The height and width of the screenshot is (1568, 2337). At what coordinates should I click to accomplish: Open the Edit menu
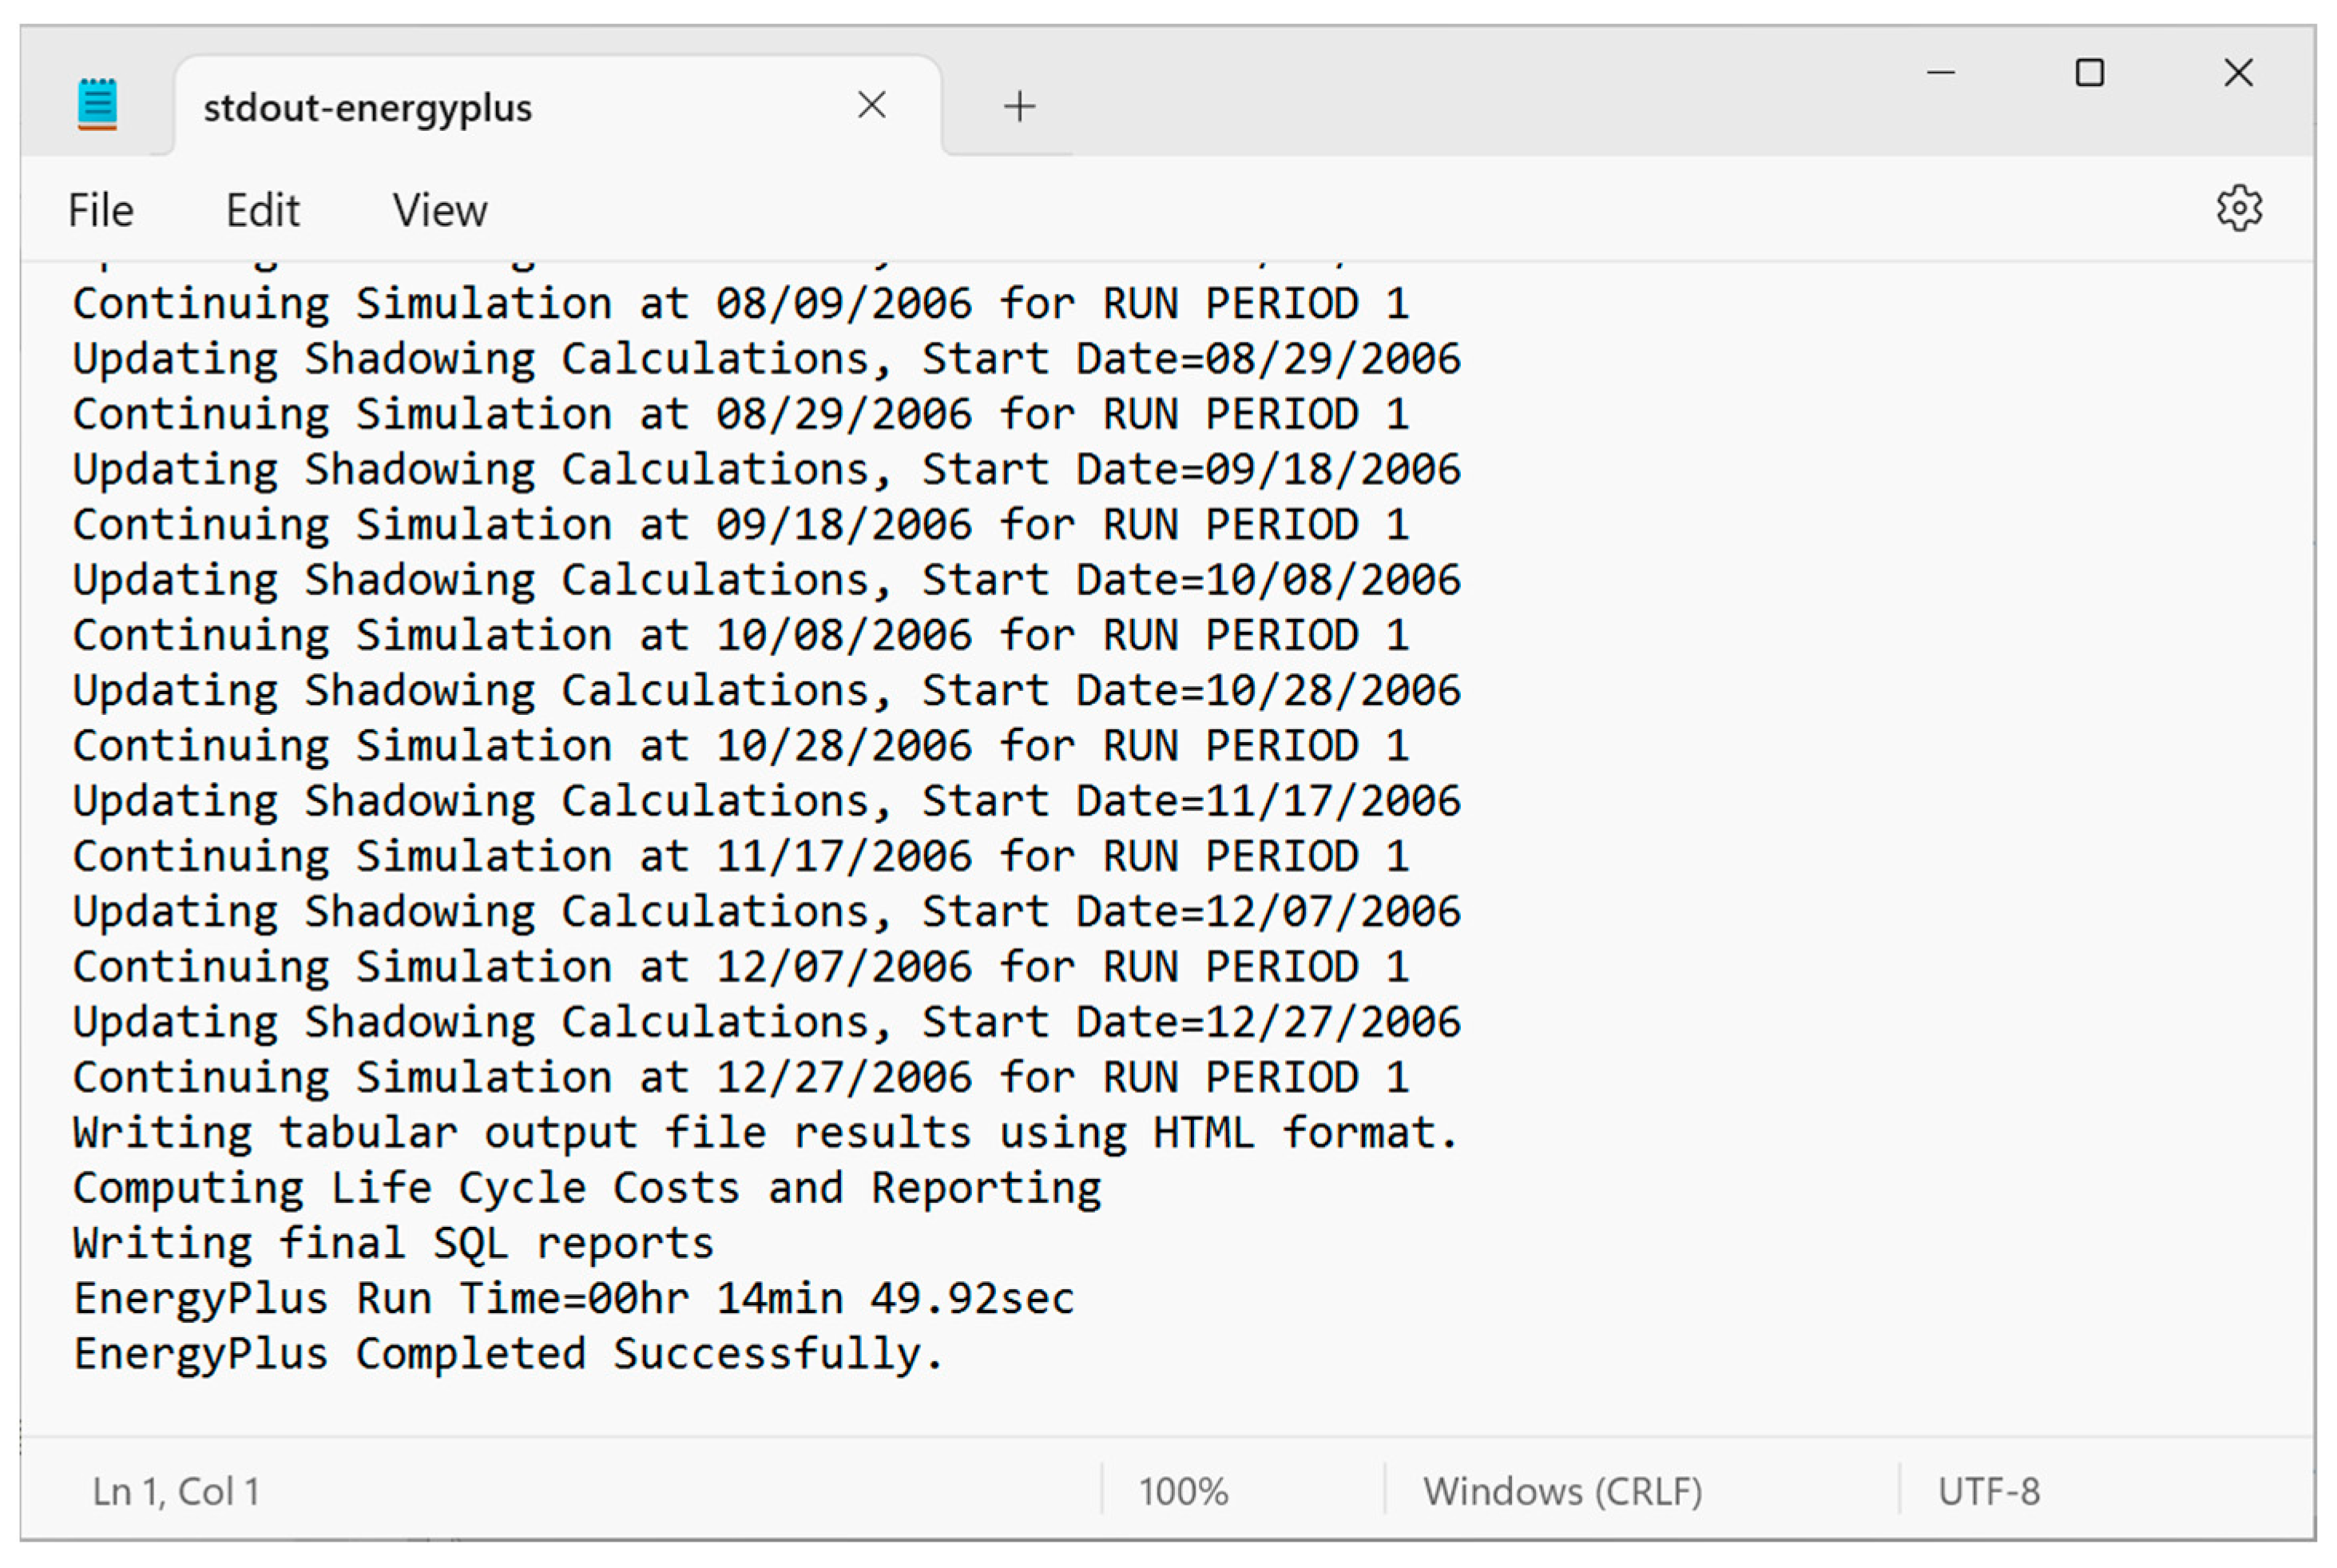tap(262, 211)
